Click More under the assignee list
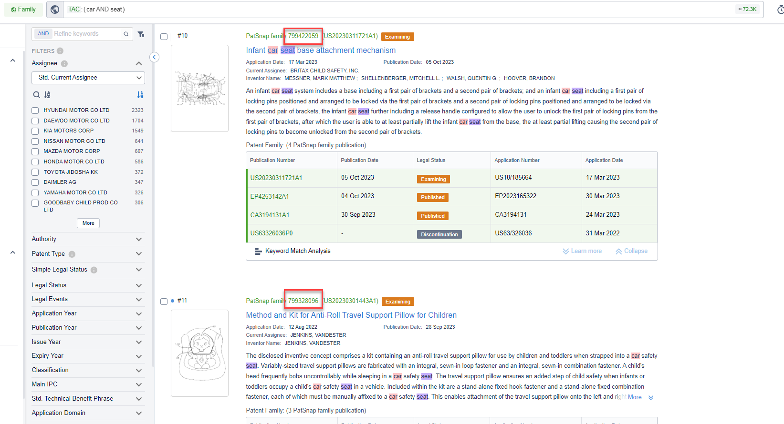 (x=88, y=223)
